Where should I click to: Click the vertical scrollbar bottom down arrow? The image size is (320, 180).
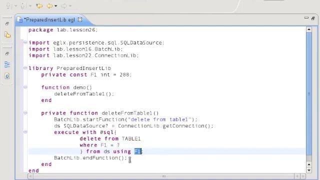[309, 170]
